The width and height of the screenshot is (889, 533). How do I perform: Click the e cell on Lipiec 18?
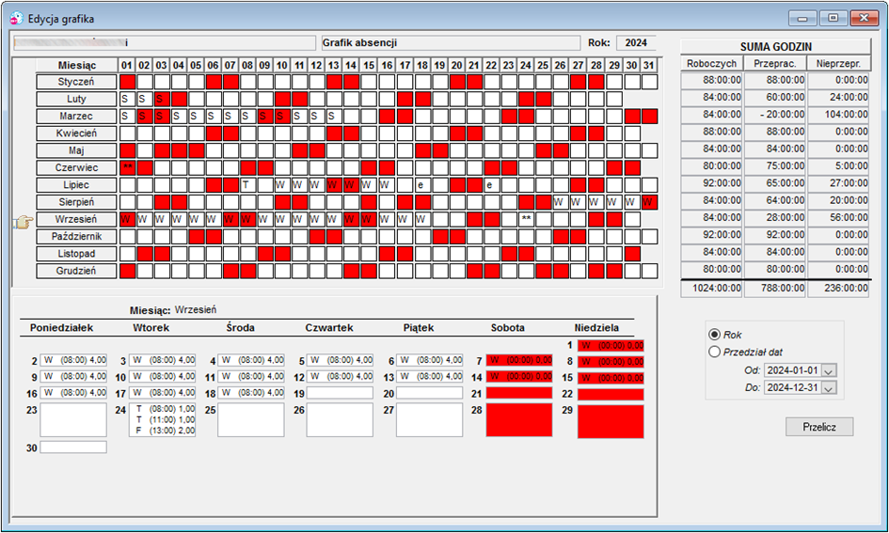tap(422, 185)
